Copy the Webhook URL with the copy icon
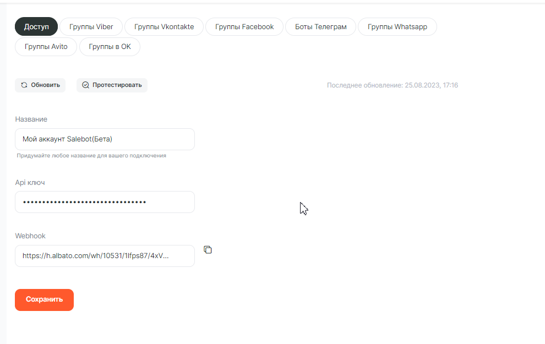This screenshot has height=344, width=545. (x=208, y=250)
